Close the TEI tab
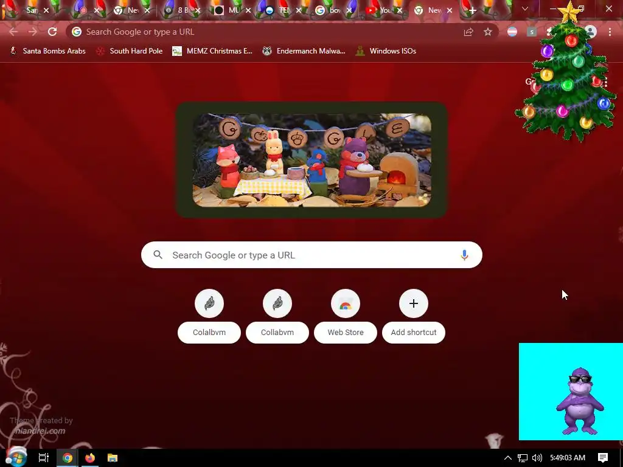The height and width of the screenshot is (467, 623). point(299,10)
